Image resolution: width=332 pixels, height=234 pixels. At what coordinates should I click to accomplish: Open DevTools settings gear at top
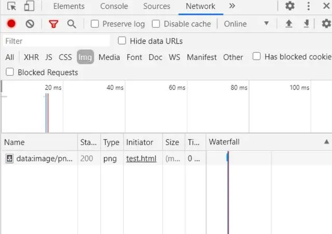[290, 6]
